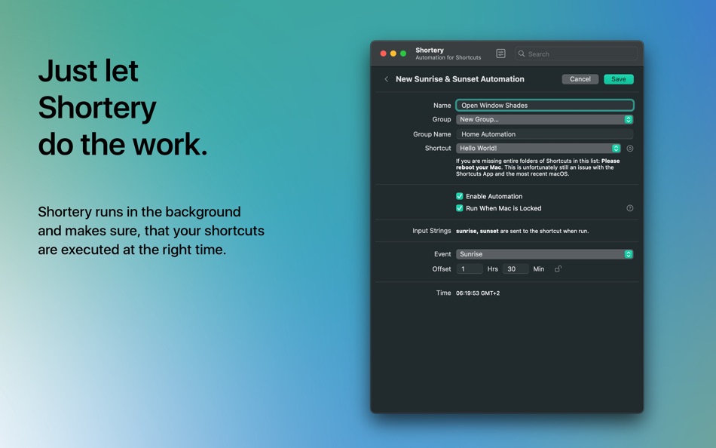Edit the Group Name field 'Home Automation'

545,134
